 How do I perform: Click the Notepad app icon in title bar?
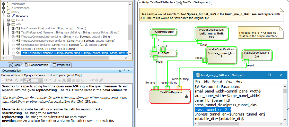(x=198, y=75)
